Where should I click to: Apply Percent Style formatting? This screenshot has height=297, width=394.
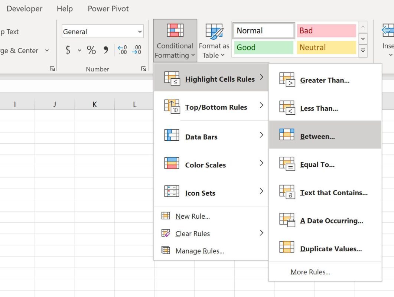(x=91, y=50)
